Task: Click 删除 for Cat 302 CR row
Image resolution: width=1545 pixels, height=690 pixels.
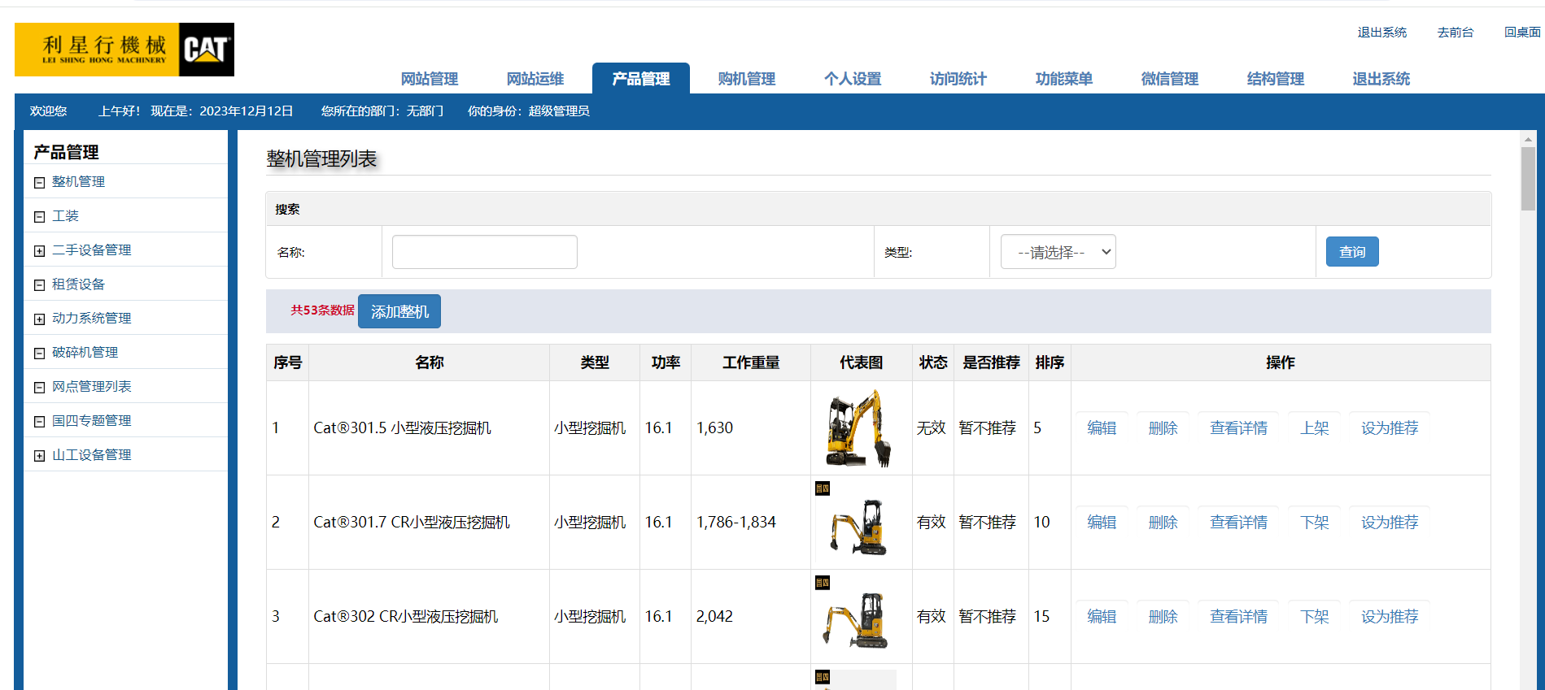Action: point(1163,616)
